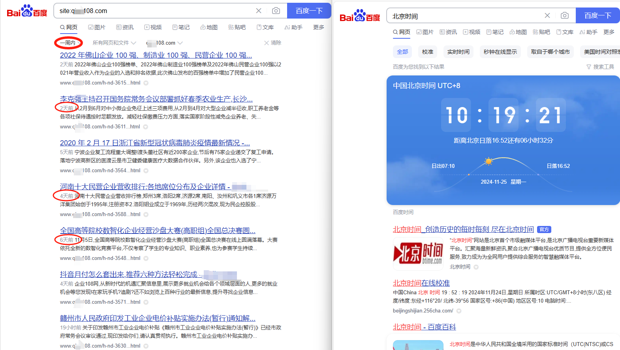Open result 李克强主持召开国务院常务会议
Screen dimensions: 620x350
pos(156,99)
